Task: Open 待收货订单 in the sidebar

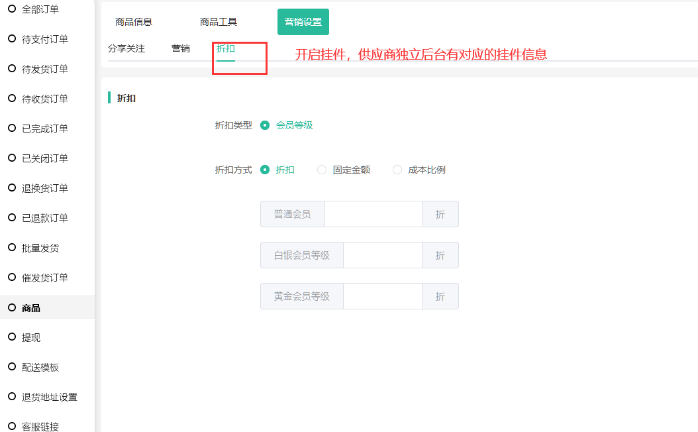Action: (44, 99)
